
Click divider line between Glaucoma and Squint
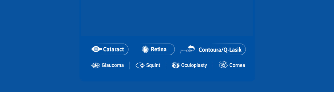click(x=130, y=65)
